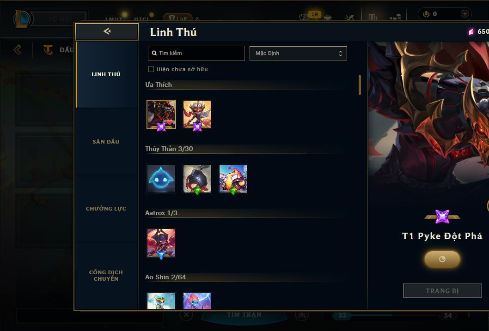
Task: Select the T1 Pyke favorite thumbnail
Action: click(x=161, y=114)
